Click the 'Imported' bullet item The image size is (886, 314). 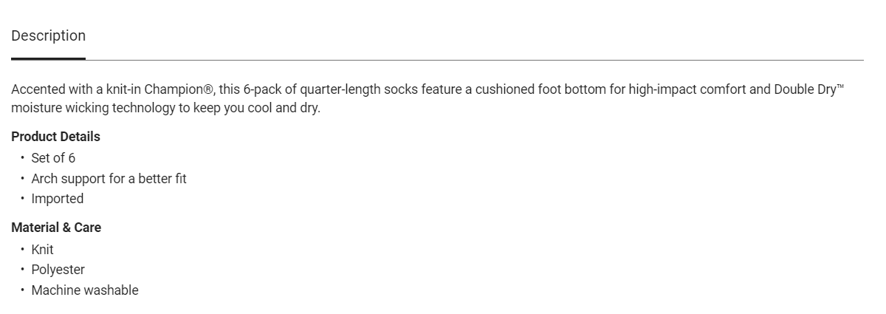click(x=57, y=199)
